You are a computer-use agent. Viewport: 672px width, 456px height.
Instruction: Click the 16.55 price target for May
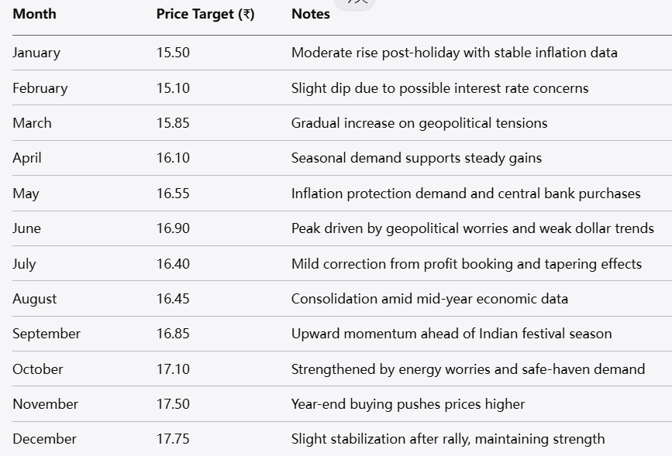(173, 194)
